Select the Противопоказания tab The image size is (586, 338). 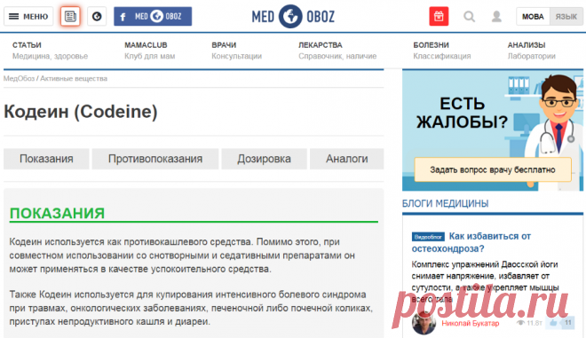[155, 159]
